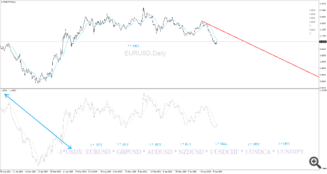Image resolution: width=327 pixels, height=174 pixels.
Task: Click the '7 * SELL' label
Action: coord(134,46)
